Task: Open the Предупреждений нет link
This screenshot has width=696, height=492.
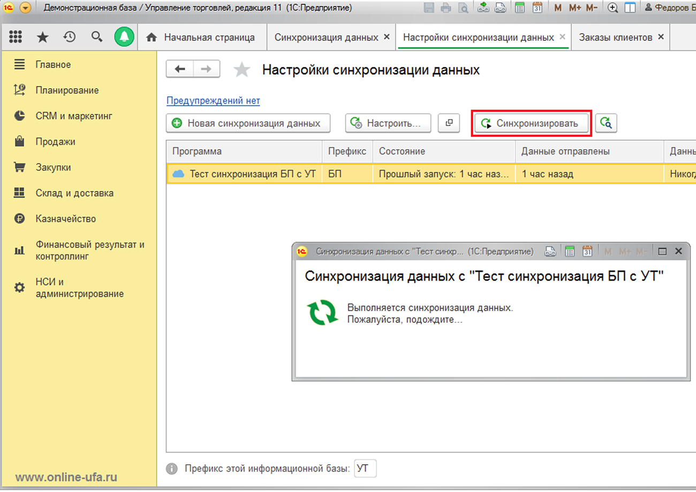Action: [213, 101]
